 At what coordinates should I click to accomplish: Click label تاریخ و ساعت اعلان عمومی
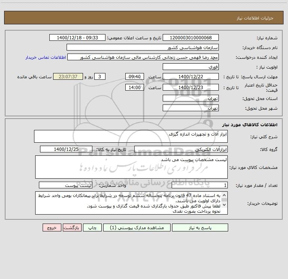134,38
